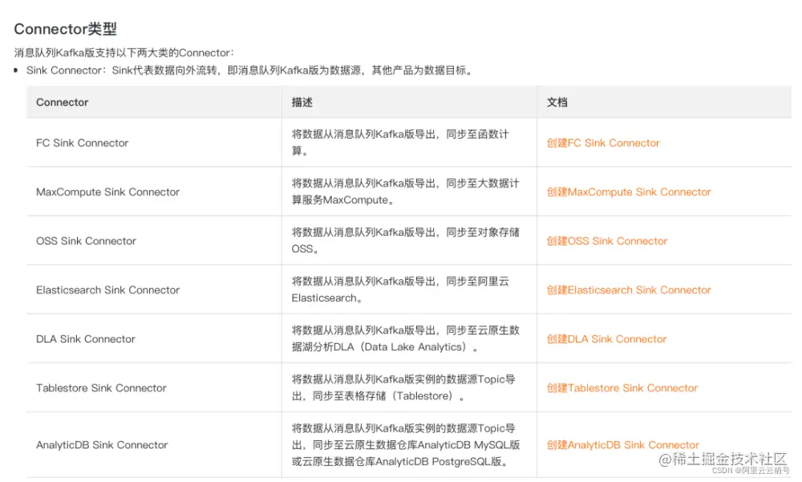Open the 创建MaxCompute Sink Connector link
802x482 pixels.
tap(629, 192)
